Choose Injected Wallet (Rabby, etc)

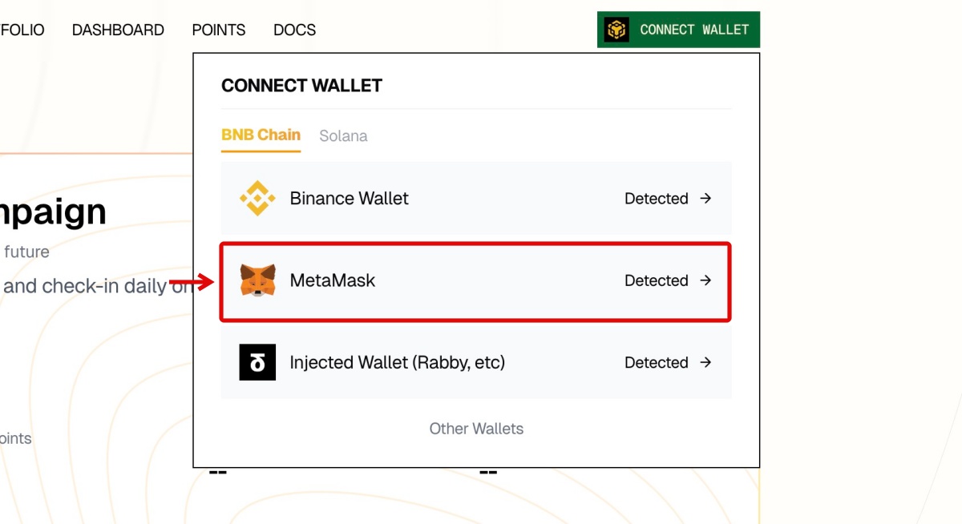(x=397, y=362)
